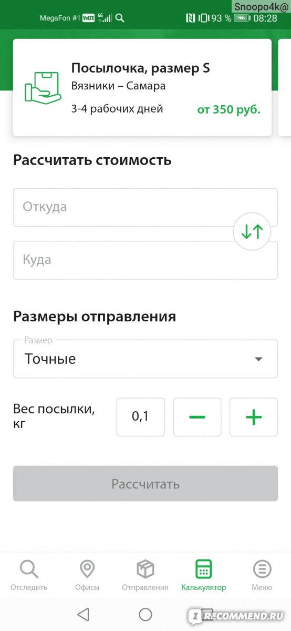The width and height of the screenshot is (291, 631).
Task: Open the Отправления box tab
Action: click(145, 575)
